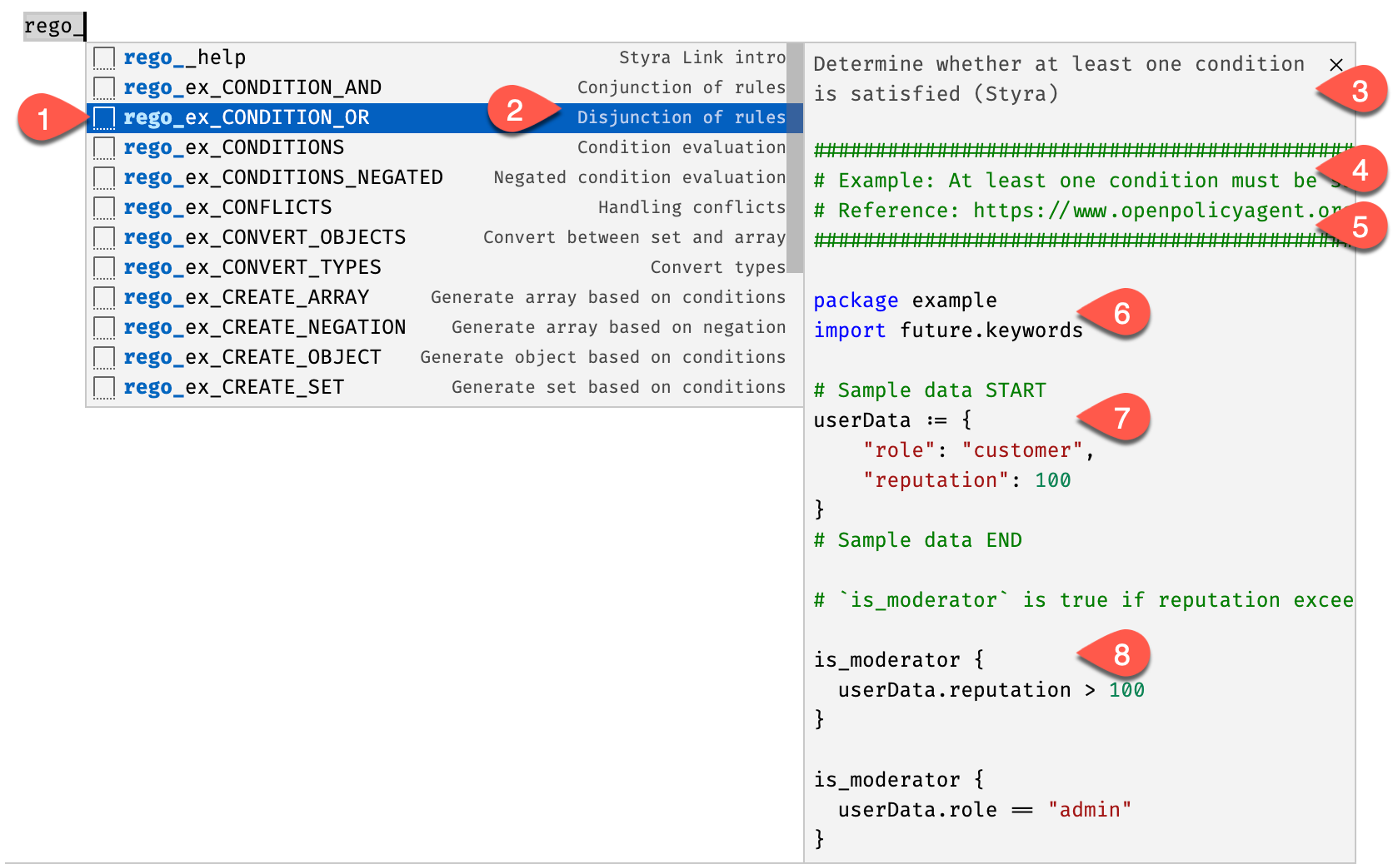Click the 'Handling conflicts' description
Image resolution: width=1393 pixels, height=864 pixels.
click(692, 207)
